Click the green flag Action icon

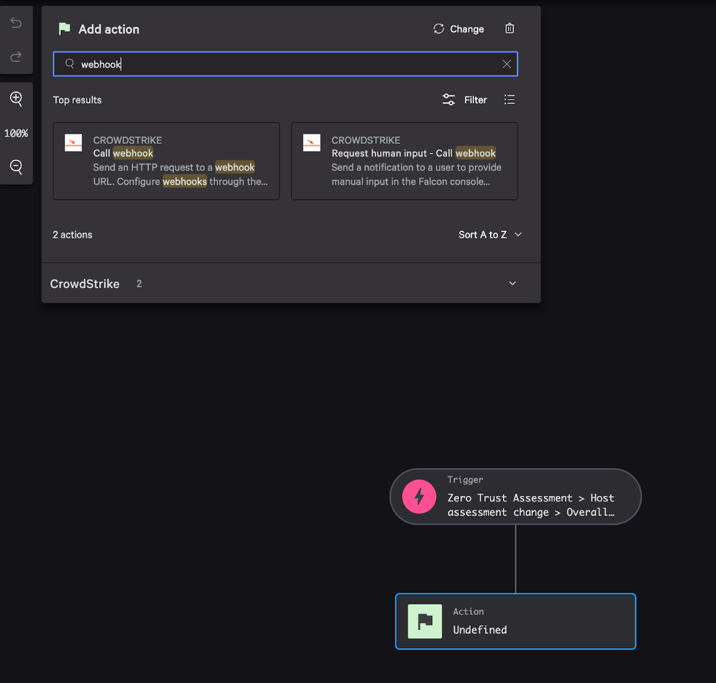coord(425,621)
